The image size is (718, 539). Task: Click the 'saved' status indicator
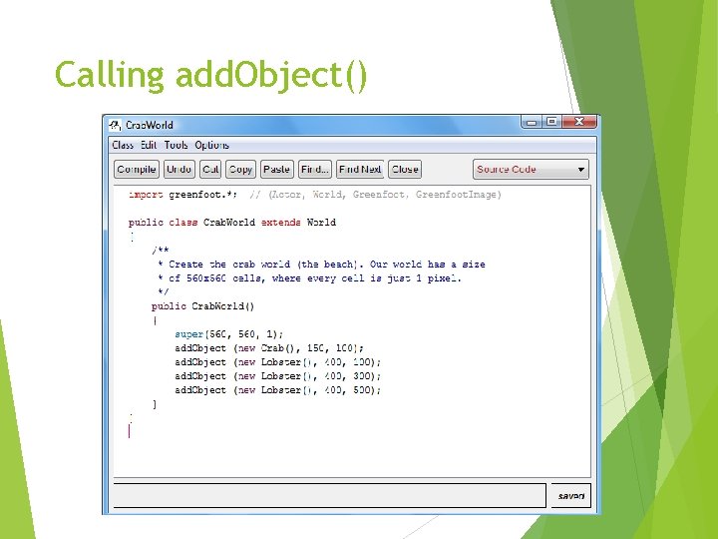571,495
